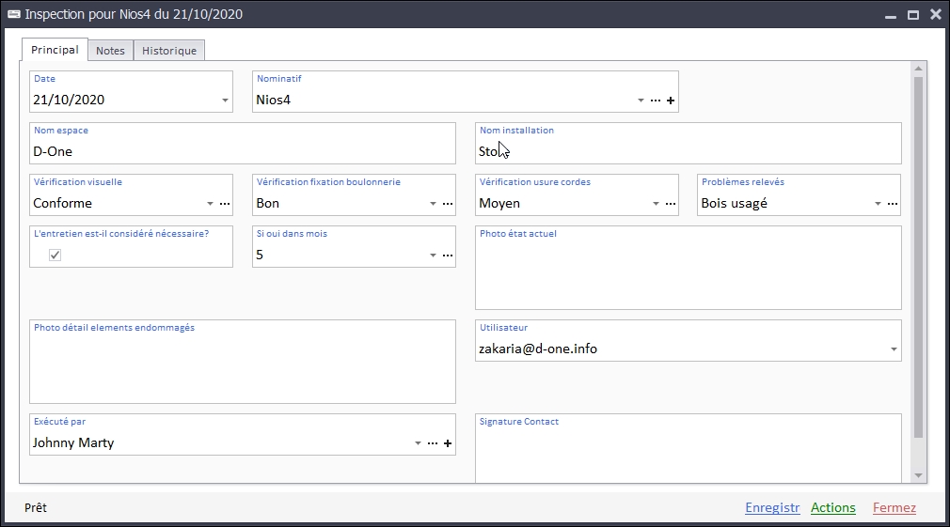The image size is (950, 527).
Task: Toggle the entretien considéré nécessaire checkbox
Action: click(55, 256)
